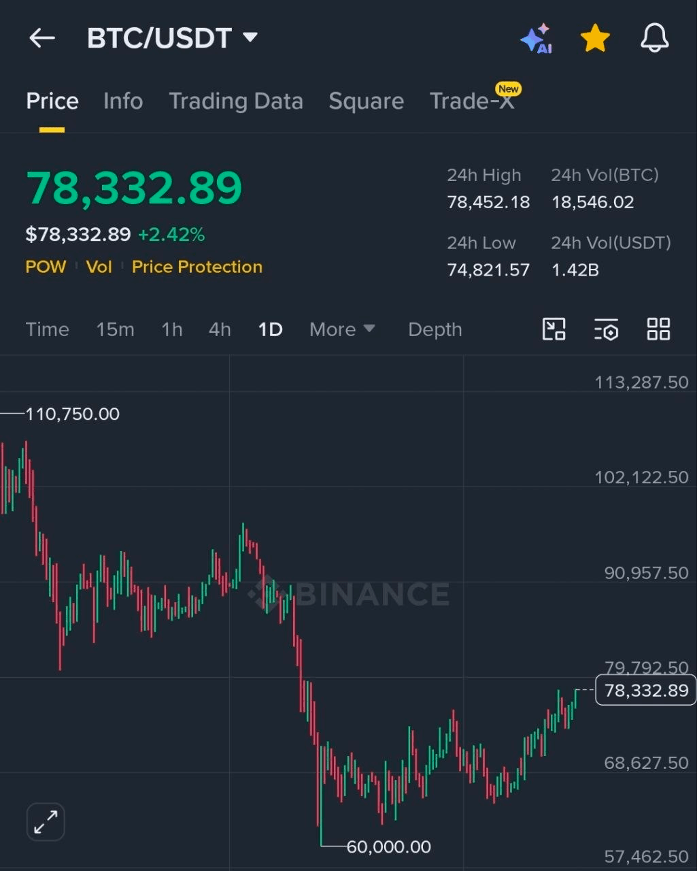Open chart indicator settings icon
Image resolution: width=697 pixels, height=871 pixels.
[x=606, y=329]
